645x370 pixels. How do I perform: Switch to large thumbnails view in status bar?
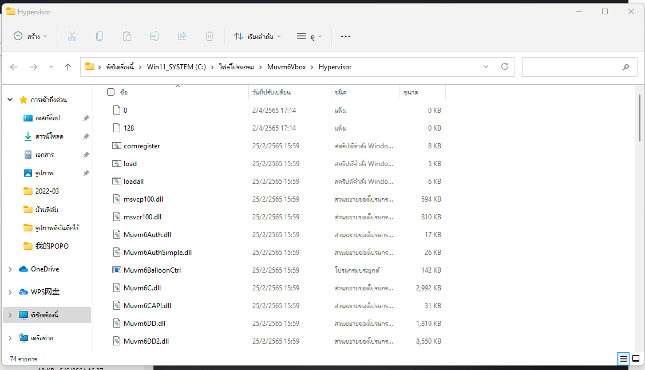click(636, 359)
